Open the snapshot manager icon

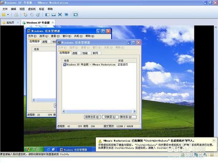(38, 15)
